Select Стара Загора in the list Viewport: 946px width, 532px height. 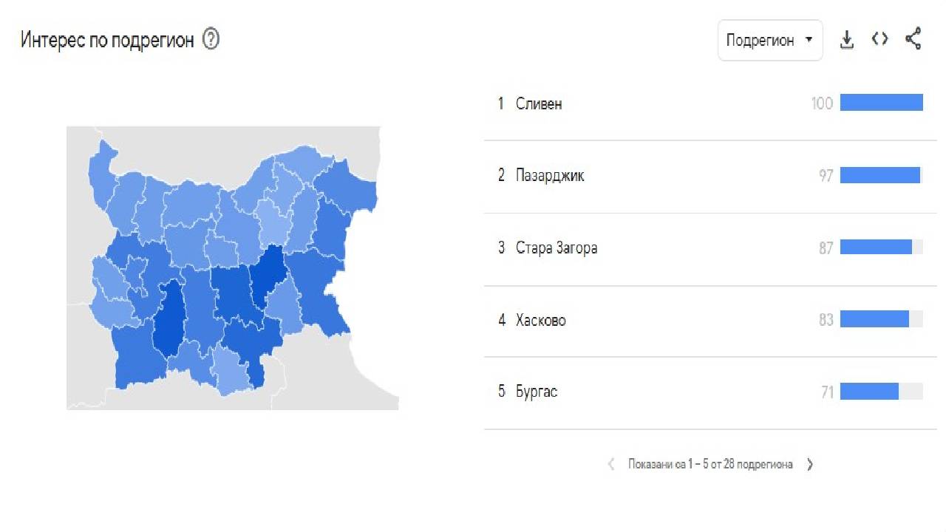tap(559, 248)
